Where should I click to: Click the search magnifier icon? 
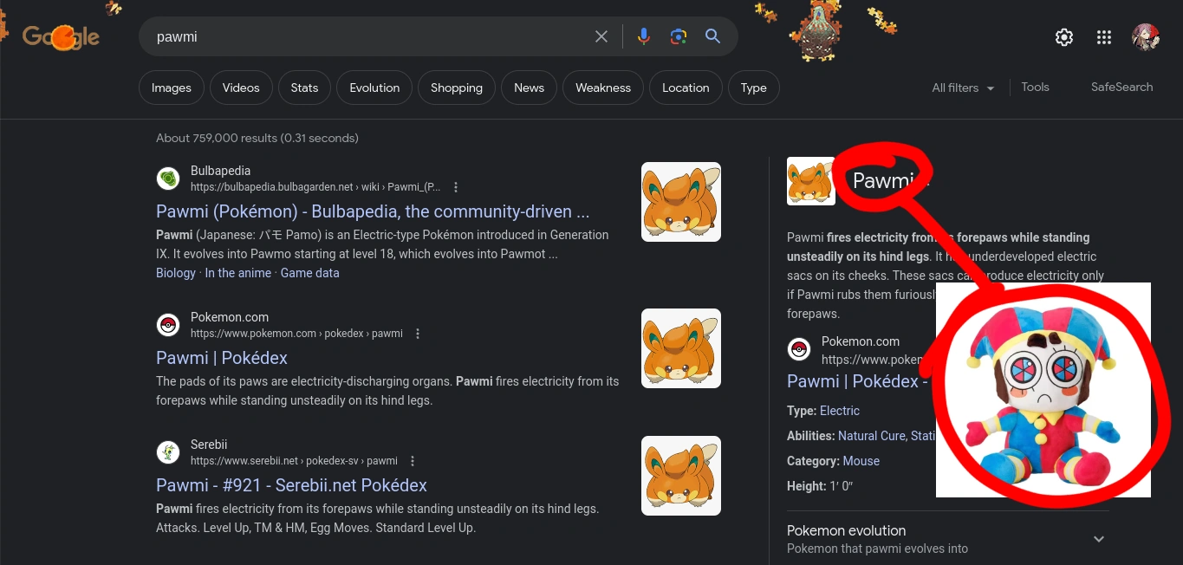[712, 36]
